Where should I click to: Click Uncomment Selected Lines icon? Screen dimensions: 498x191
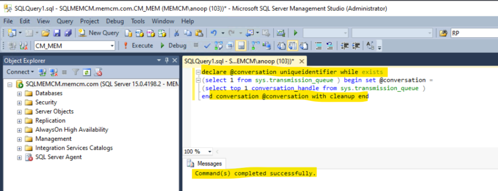click(330, 46)
